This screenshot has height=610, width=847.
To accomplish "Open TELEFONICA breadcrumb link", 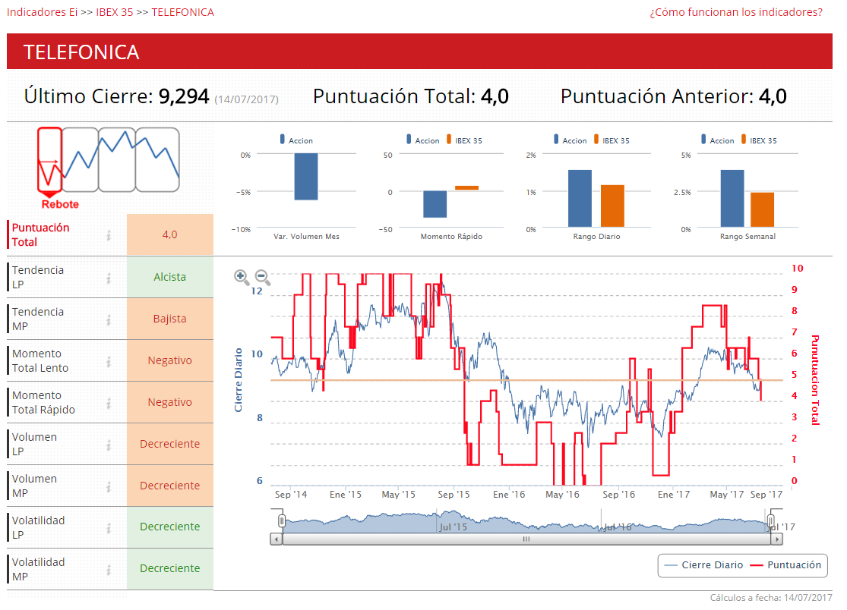I will pos(182,12).
